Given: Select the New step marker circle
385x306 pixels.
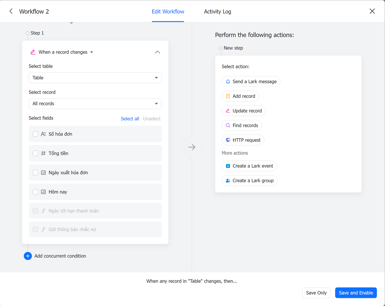Looking at the screenshot, I should (220, 48).
